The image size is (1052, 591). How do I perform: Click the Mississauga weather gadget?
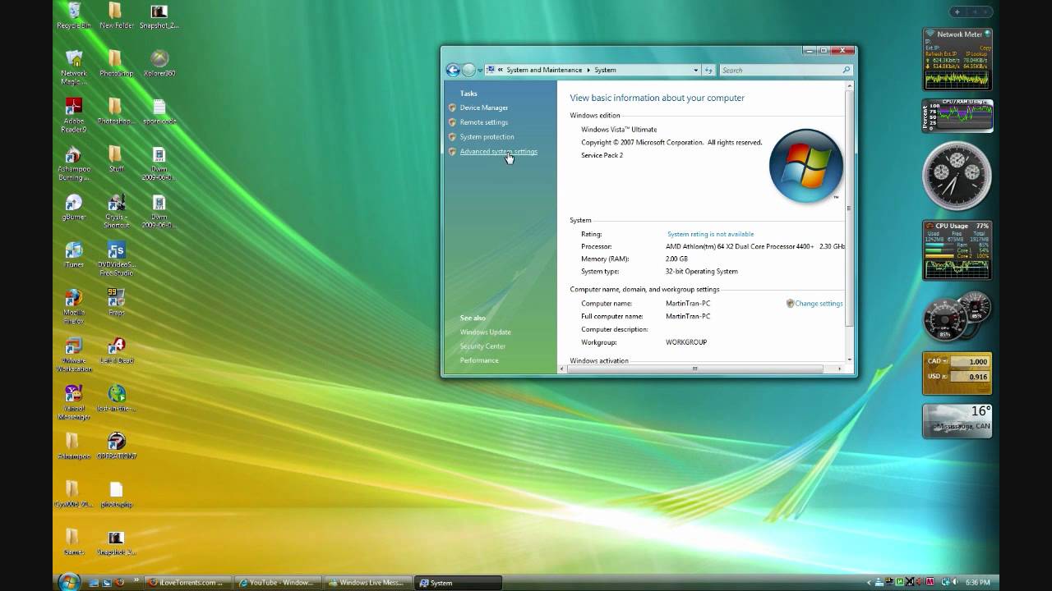(x=957, y=420)
